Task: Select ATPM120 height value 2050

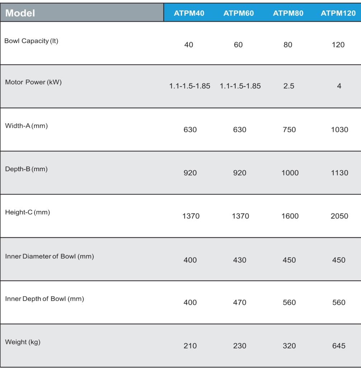Action: pos(339,216)
